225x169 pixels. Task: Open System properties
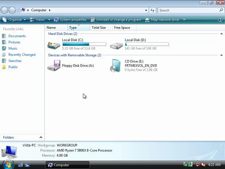click(x=70, y=20)
